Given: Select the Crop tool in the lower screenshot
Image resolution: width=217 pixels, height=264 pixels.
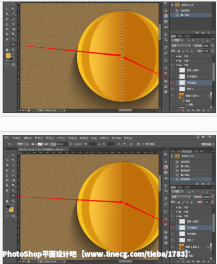Looking at the screenshot, I should [7, 165].
